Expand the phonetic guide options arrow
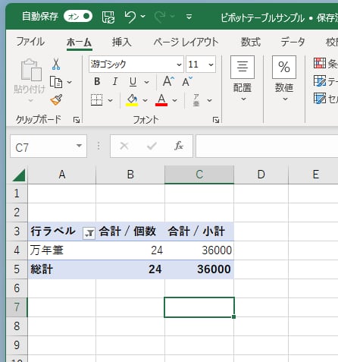Screen dimensions: 338x362 click(x=209, y=100)
